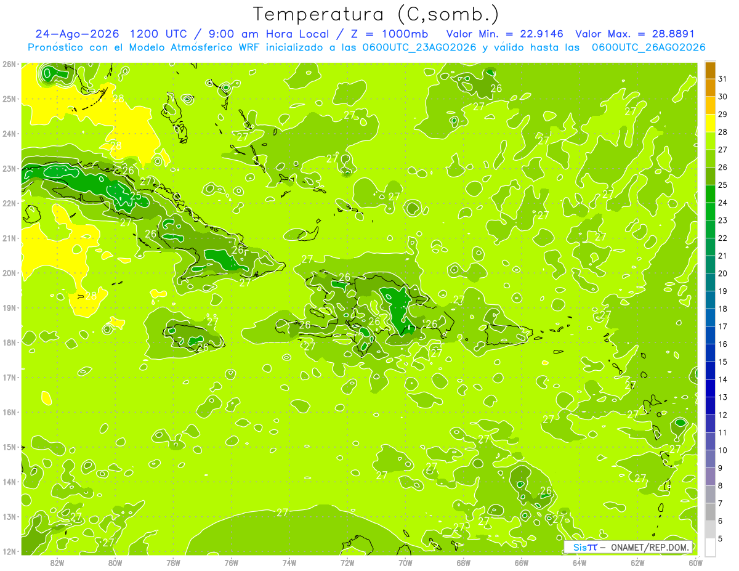Click the legend label '31'

coord(723,79)
